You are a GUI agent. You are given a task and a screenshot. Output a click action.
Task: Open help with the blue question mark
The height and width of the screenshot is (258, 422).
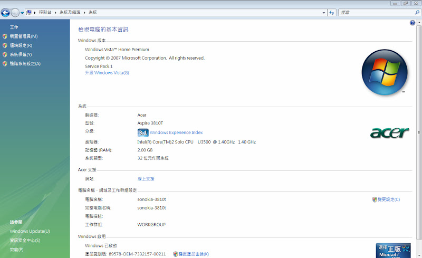coord(413,23)
